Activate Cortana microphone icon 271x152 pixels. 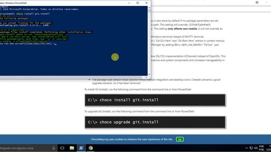[x=54, y=148]
